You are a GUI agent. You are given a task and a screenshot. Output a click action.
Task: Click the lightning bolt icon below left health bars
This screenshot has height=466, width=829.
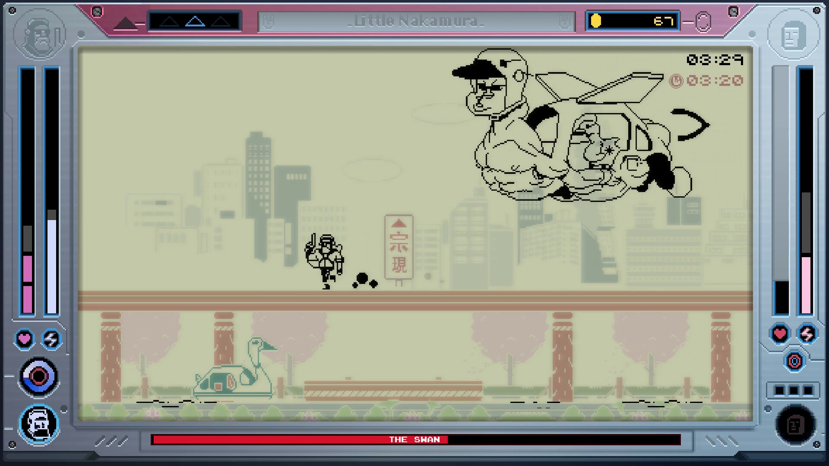pos(51,339)
